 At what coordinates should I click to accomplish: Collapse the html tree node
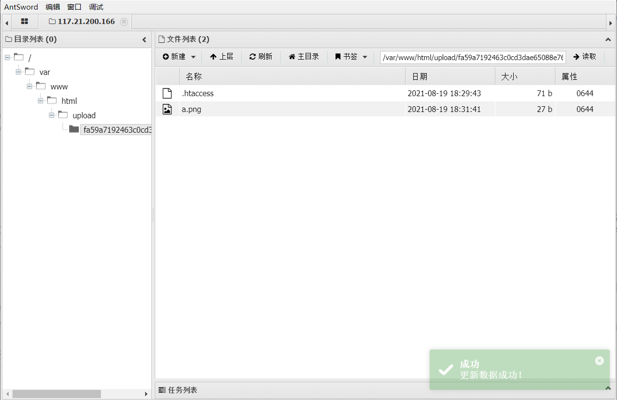click(x=40, y=100)
